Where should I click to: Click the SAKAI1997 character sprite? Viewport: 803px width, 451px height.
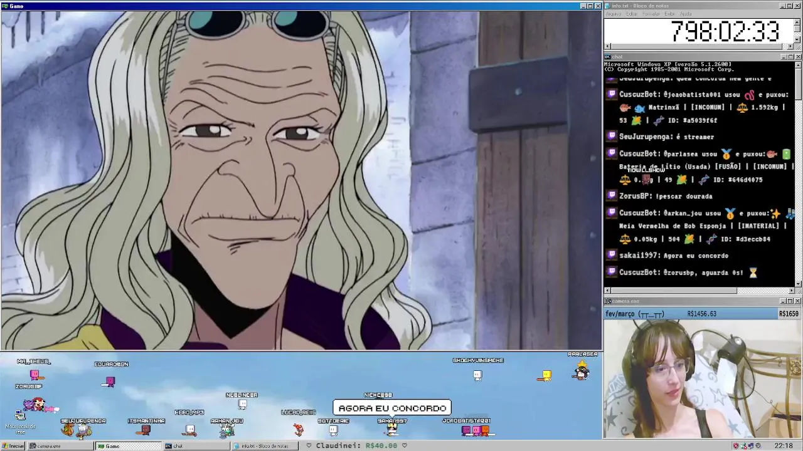392,429
